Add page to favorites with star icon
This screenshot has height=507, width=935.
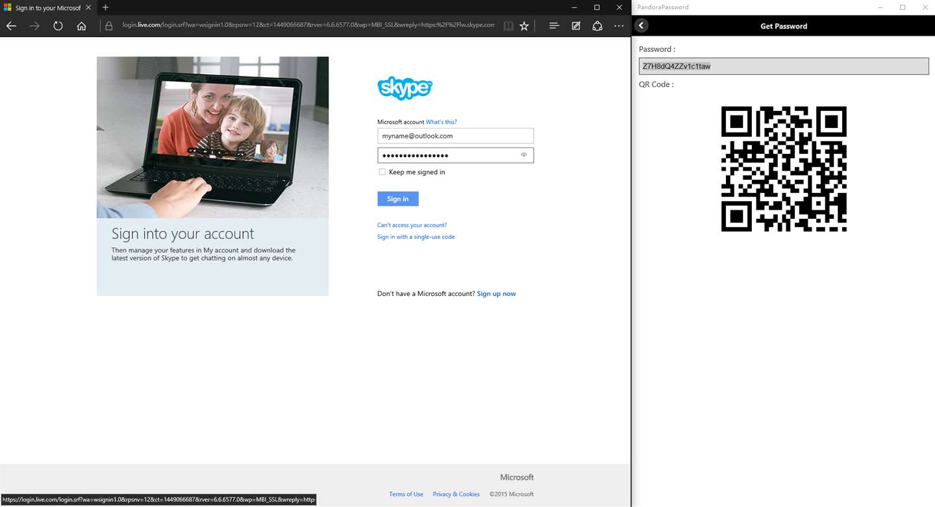coord(524,26)
